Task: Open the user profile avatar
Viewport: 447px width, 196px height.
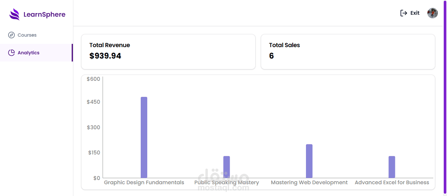Action: coord(433,13)
